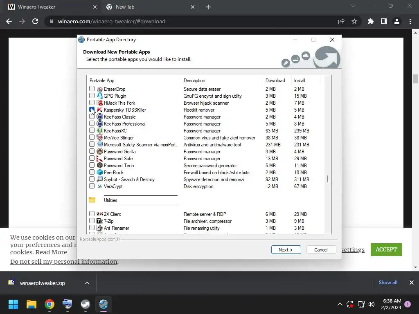Open Chrome three-dot menu
Screen dimensions: 419x314
(x=410, y=21)
